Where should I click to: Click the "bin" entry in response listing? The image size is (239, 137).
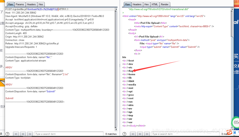(124, 57)
